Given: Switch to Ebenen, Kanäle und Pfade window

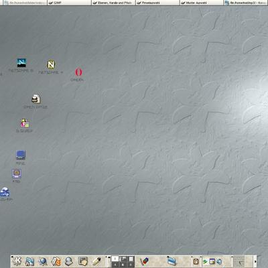Looking at the screenshot, I should click(x=113, y=3).
